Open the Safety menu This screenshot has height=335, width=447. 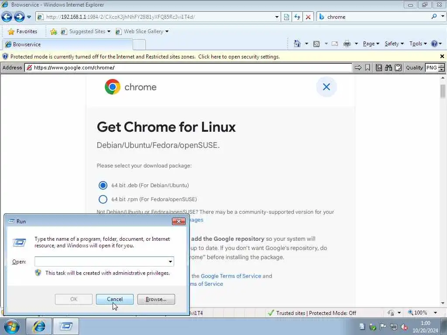(x=394, y=44)
